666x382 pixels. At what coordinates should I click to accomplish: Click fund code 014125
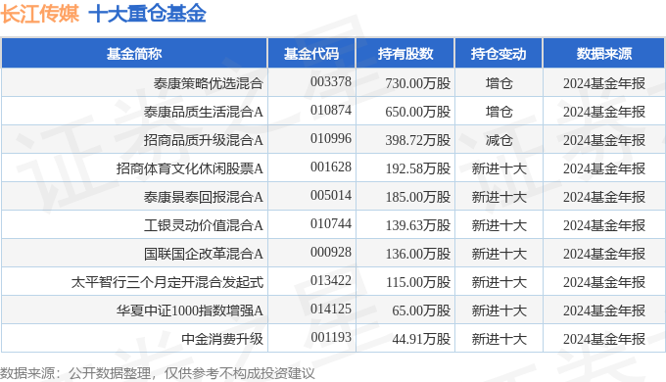pos(331,309)
